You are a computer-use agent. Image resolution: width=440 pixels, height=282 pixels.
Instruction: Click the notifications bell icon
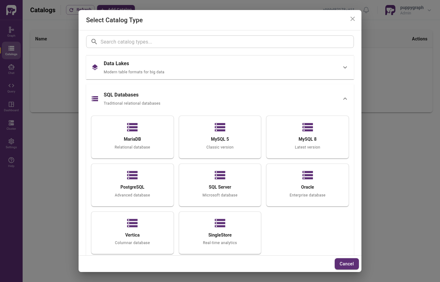[x=366, y=10]
